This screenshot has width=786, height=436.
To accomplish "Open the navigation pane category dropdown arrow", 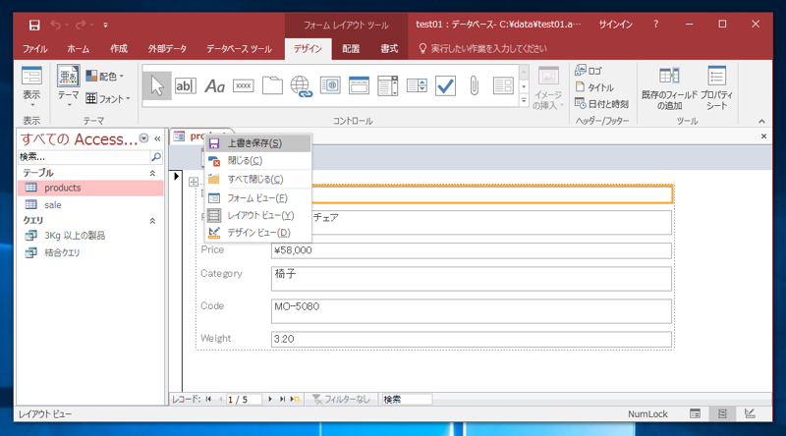I will [143, 138].
